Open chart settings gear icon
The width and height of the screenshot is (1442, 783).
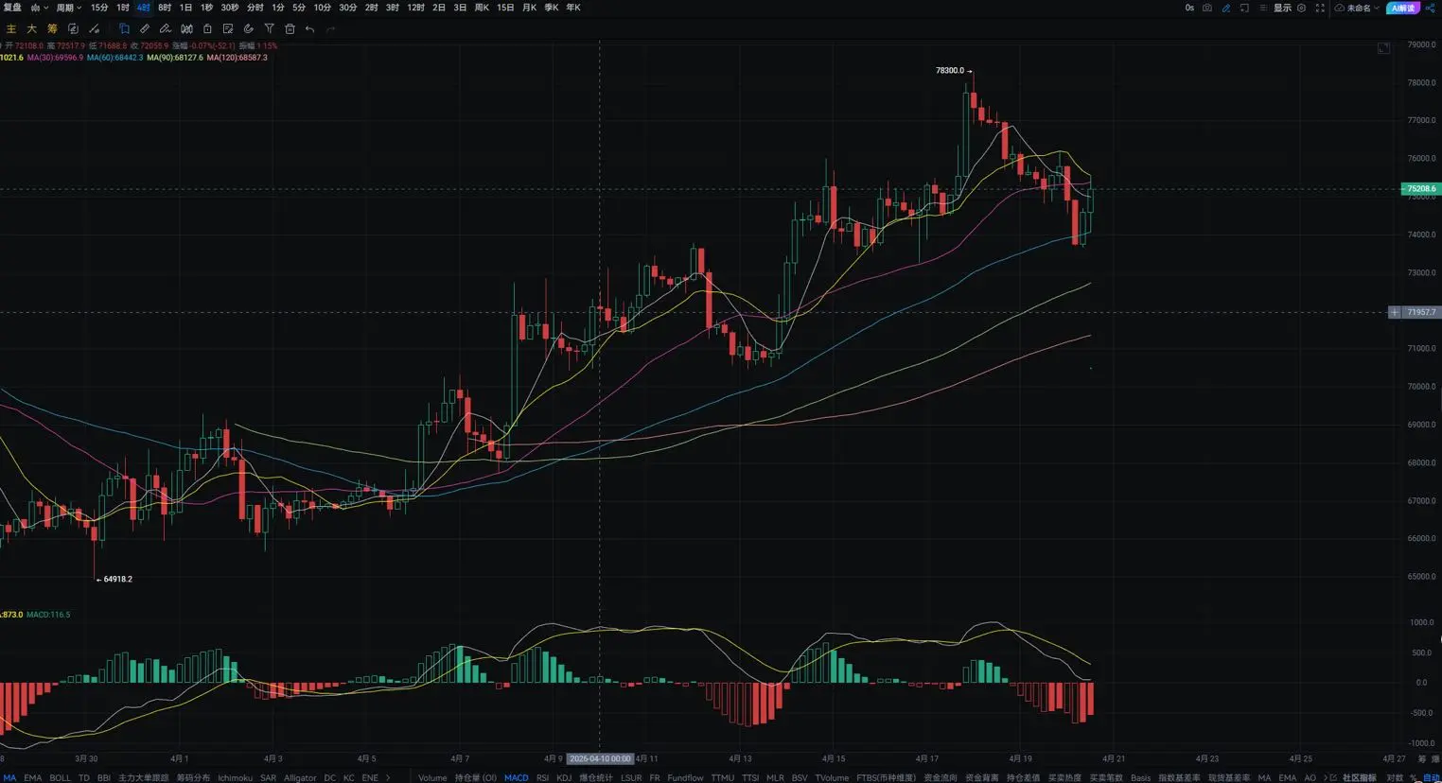[1301, 8]
